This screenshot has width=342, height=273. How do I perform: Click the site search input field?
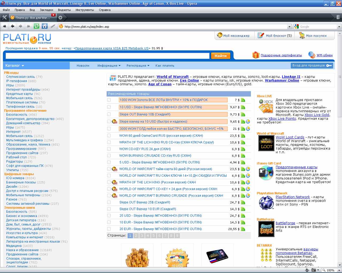107,56
